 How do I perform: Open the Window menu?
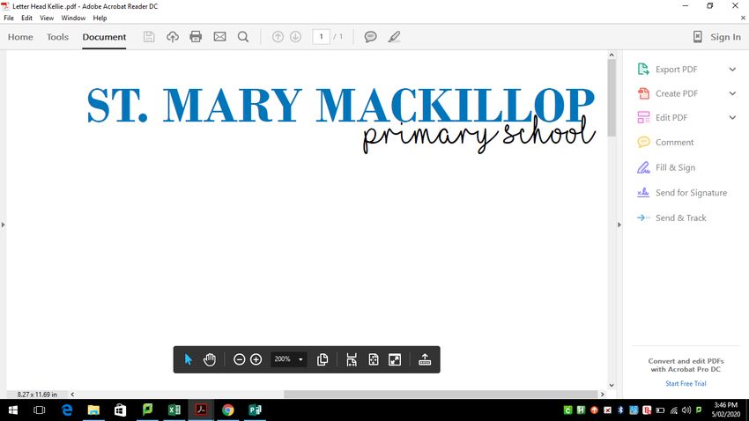tap(73, 18)
